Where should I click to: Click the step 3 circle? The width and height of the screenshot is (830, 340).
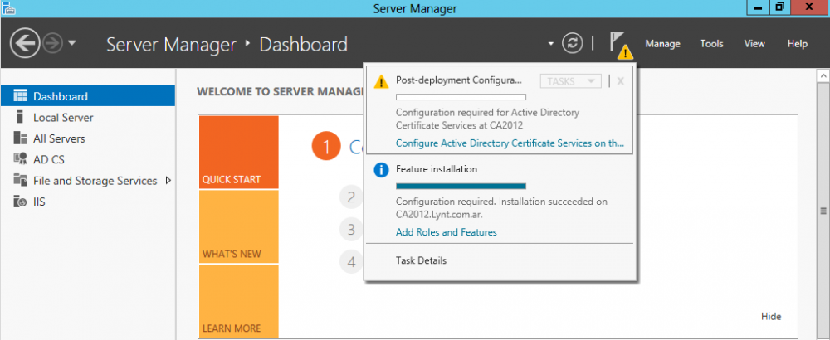click(x=350, y=230)
